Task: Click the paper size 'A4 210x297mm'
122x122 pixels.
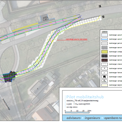Action: [83, 104]
